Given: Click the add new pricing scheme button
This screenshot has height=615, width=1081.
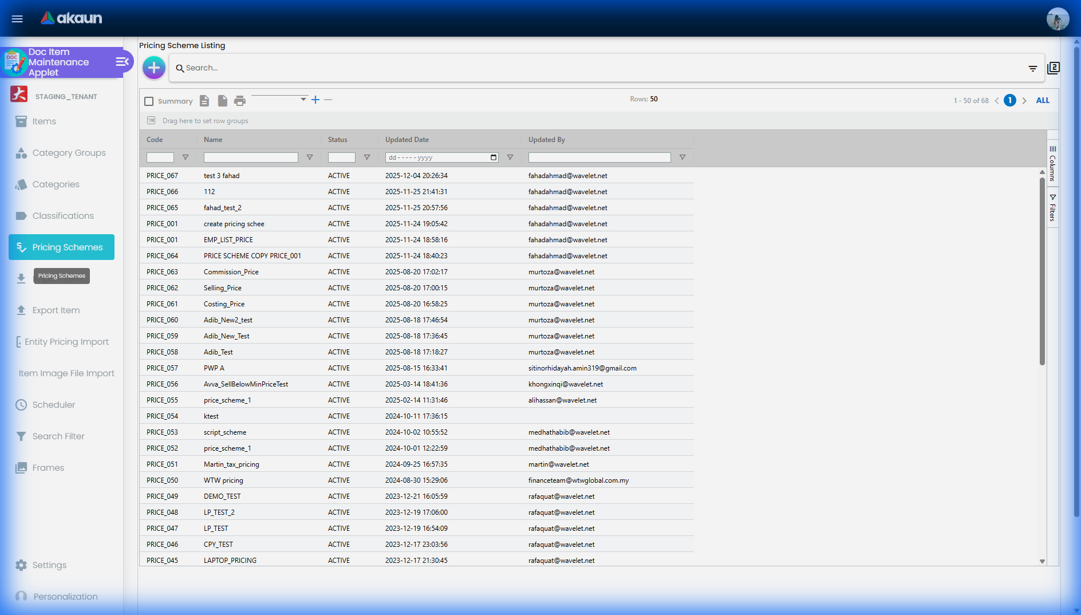Looking at the screenshot, I should (x=153, y=68).
